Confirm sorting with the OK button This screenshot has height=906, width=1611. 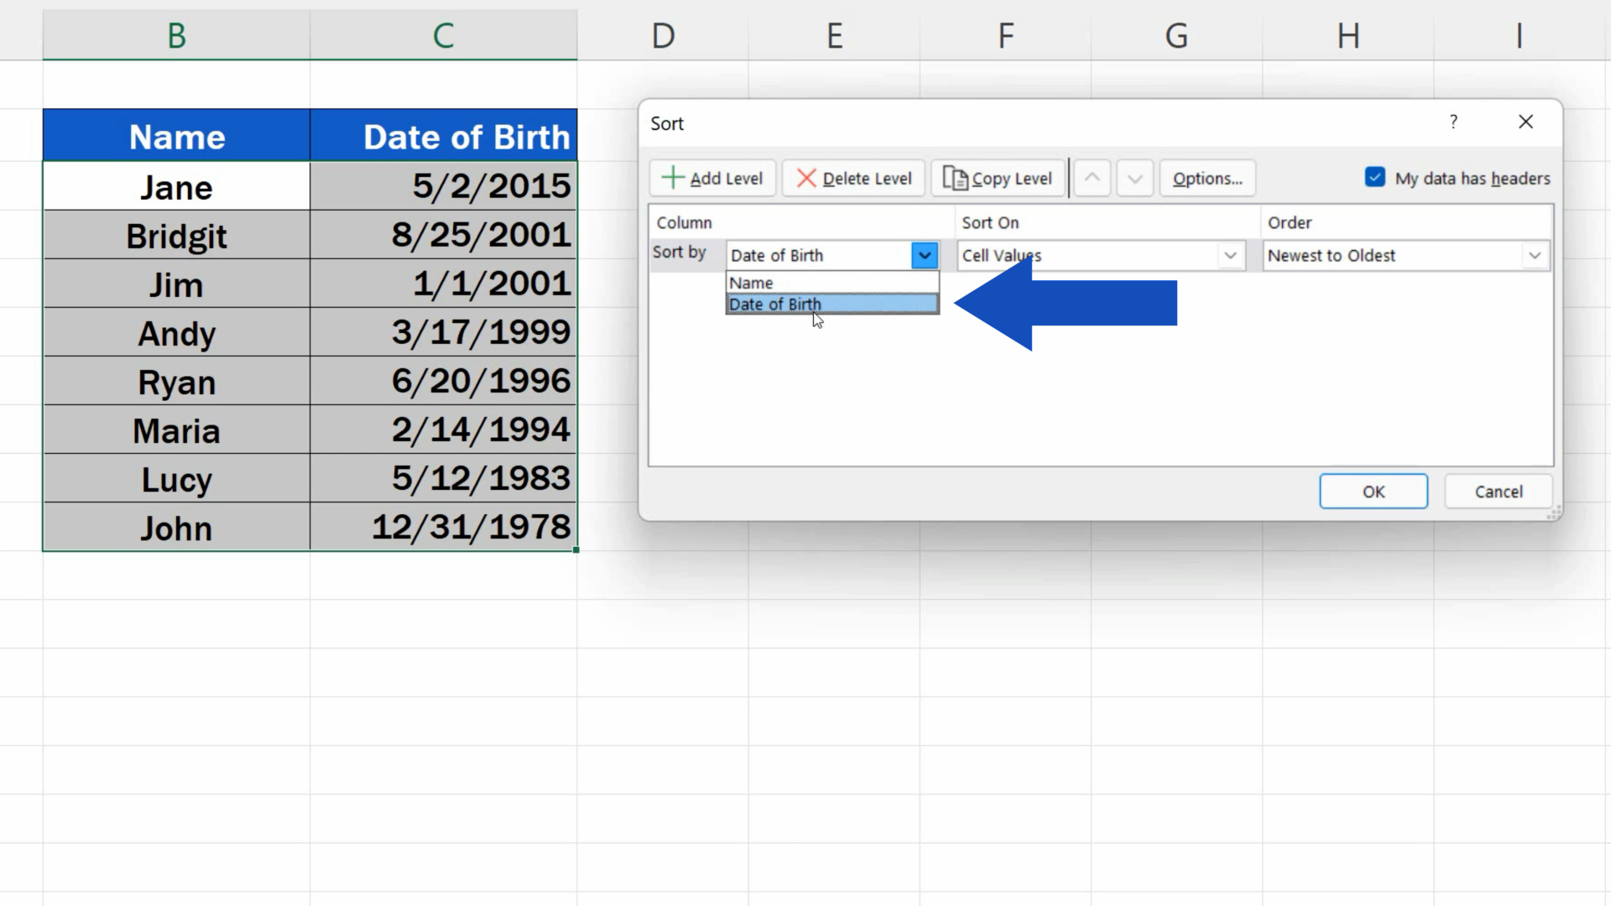(x=1373, y=491)
